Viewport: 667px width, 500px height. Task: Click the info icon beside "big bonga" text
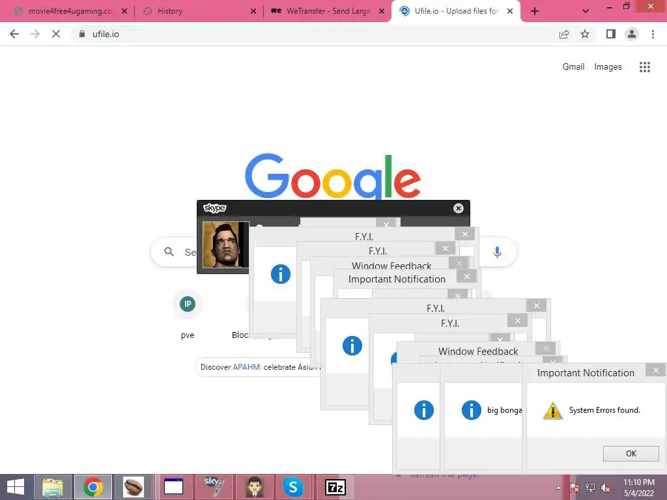pos(472,410)
